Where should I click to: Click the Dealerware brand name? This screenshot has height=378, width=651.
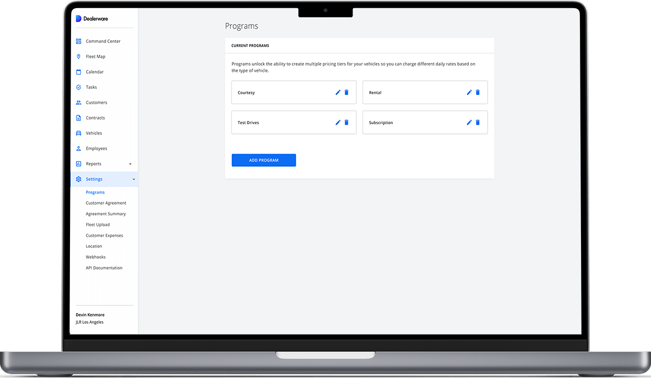[x=95, y=18]
